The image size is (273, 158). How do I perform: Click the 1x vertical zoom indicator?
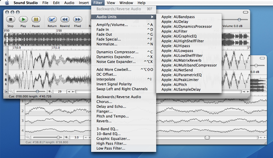pos(6,92)
